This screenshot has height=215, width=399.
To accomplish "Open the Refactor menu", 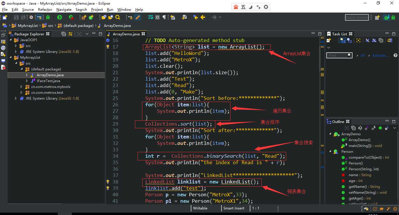I will coord(45,10).
